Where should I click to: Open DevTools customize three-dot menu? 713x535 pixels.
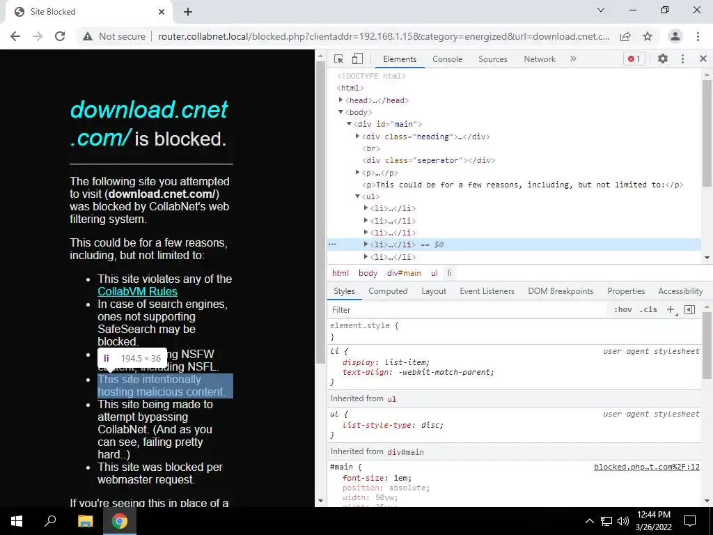(x=682, y=59)
